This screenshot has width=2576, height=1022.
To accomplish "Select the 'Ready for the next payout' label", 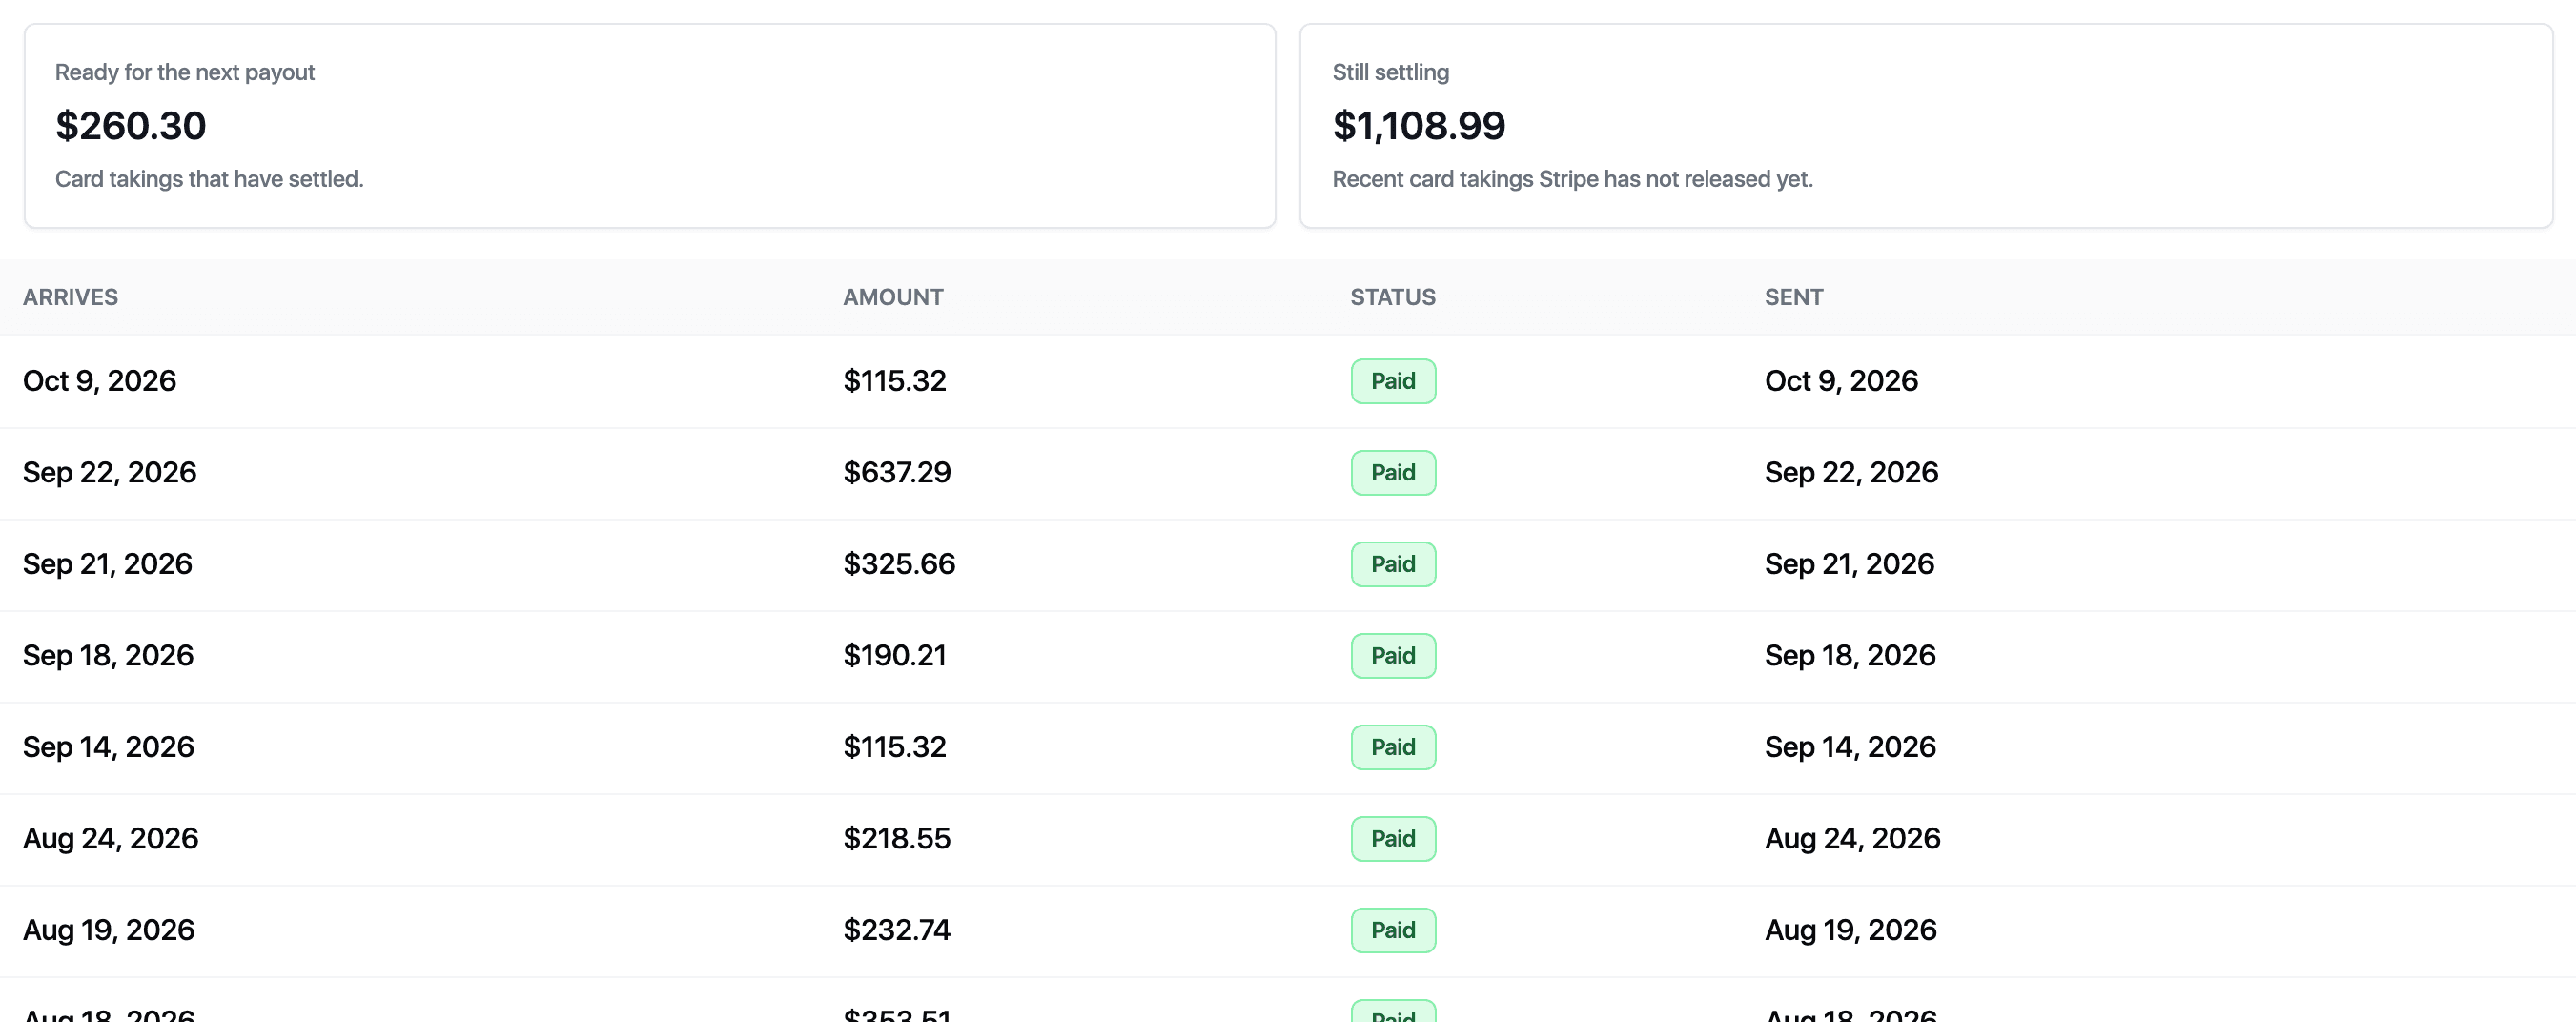I will point(185,72).
